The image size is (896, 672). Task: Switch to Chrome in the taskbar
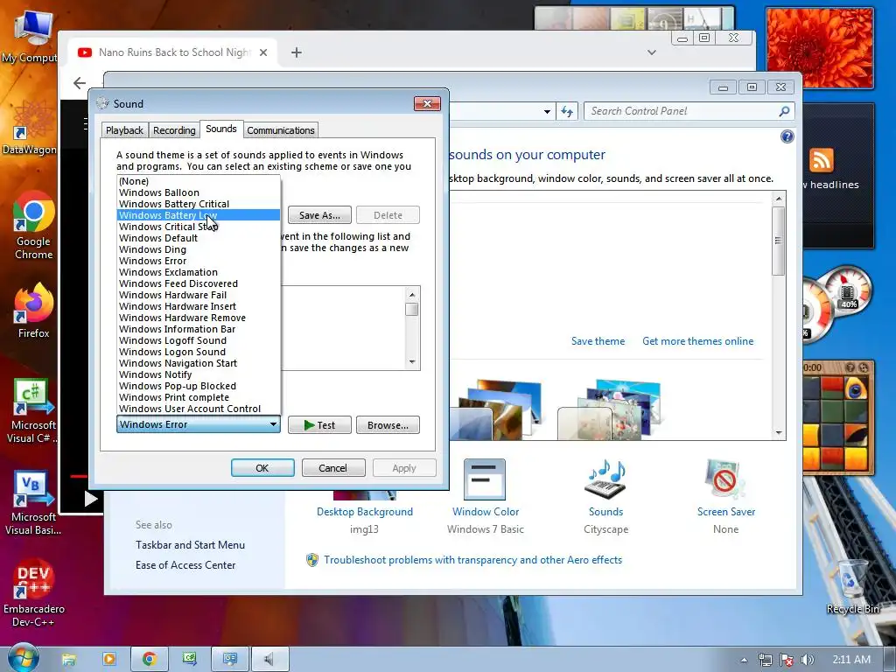[x=150, y=660]
